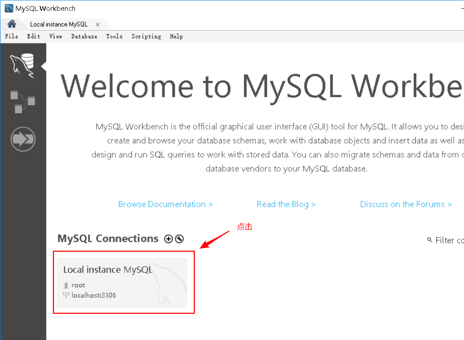This screenshot has height=340, width=464.
Task: Launch the Migration wizard sidebar icon
Action: point(23,139)
